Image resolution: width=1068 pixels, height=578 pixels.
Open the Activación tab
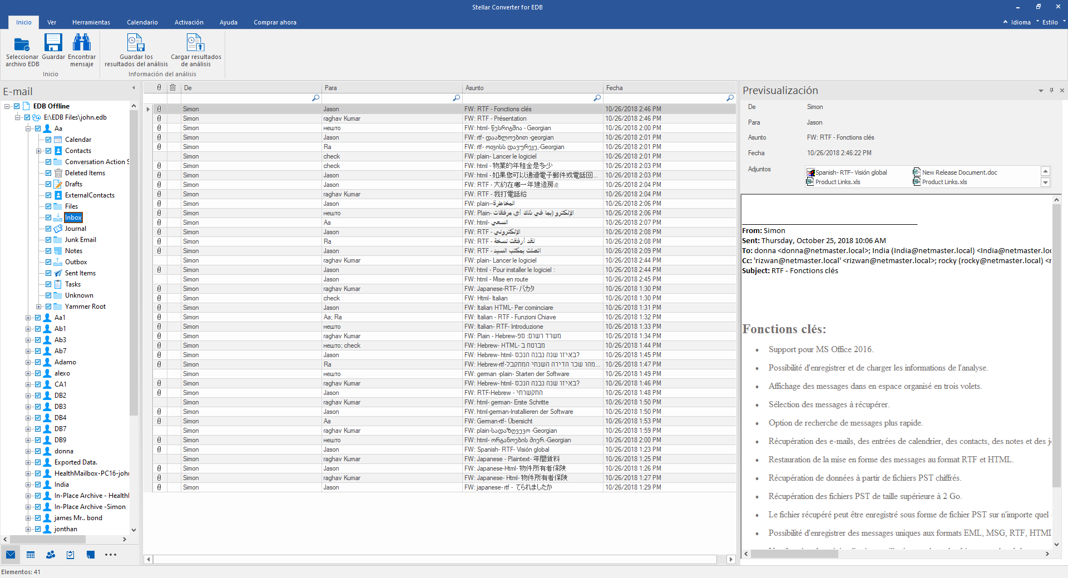coord(189,22)
